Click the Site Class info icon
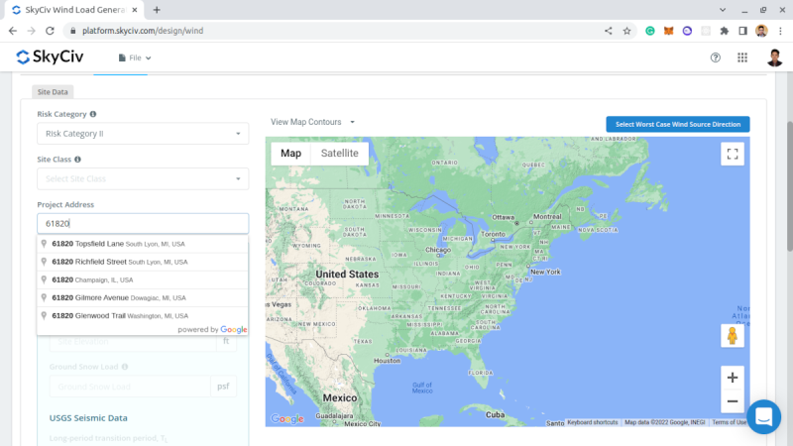 [77, 159]
